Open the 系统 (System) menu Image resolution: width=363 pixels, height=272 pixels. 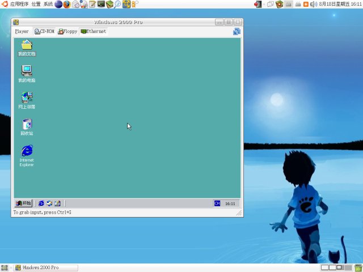[48, 4]
